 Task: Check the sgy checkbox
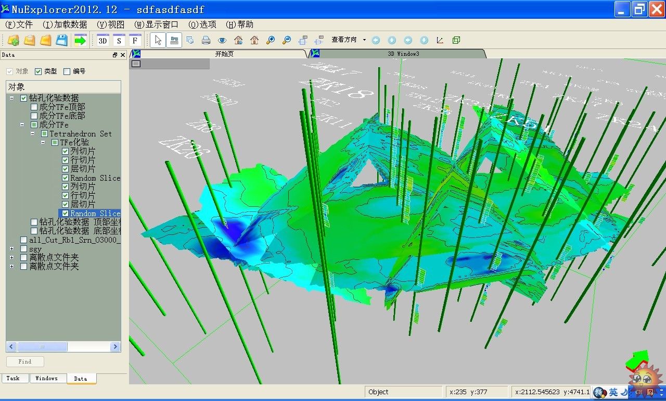tap(23, 249)
